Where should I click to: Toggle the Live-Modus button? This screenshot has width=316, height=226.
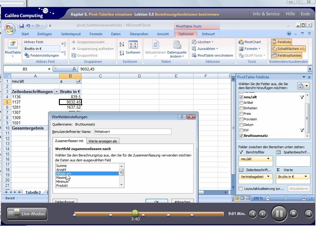27,214
